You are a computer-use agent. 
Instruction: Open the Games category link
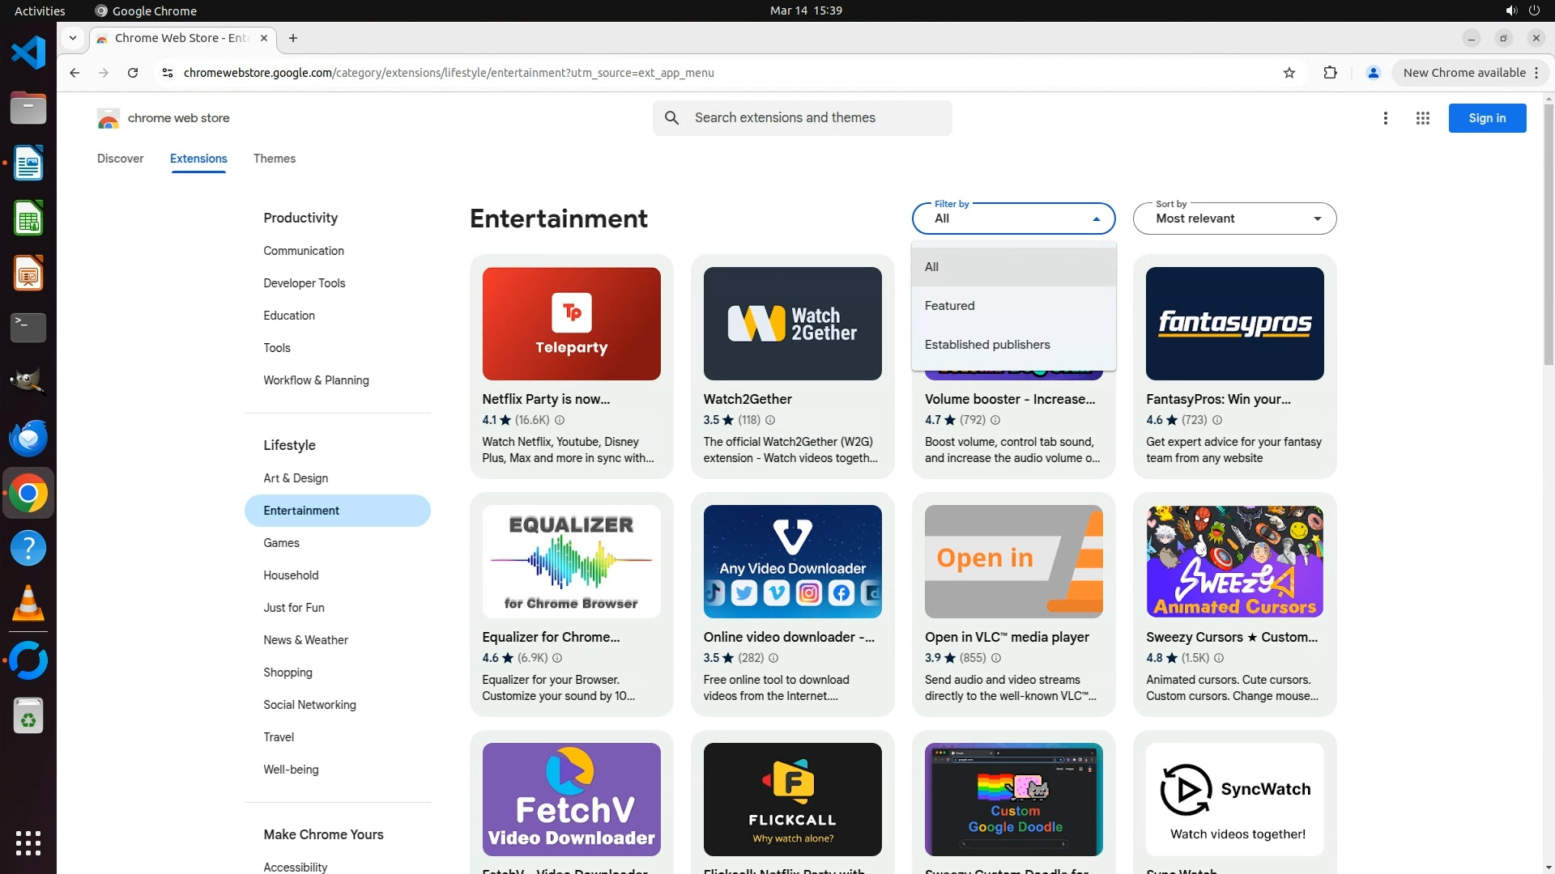coord(281,543)
